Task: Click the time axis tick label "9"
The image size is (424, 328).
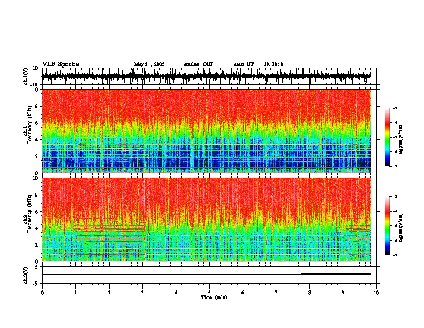Action: (x=343, y=293)
